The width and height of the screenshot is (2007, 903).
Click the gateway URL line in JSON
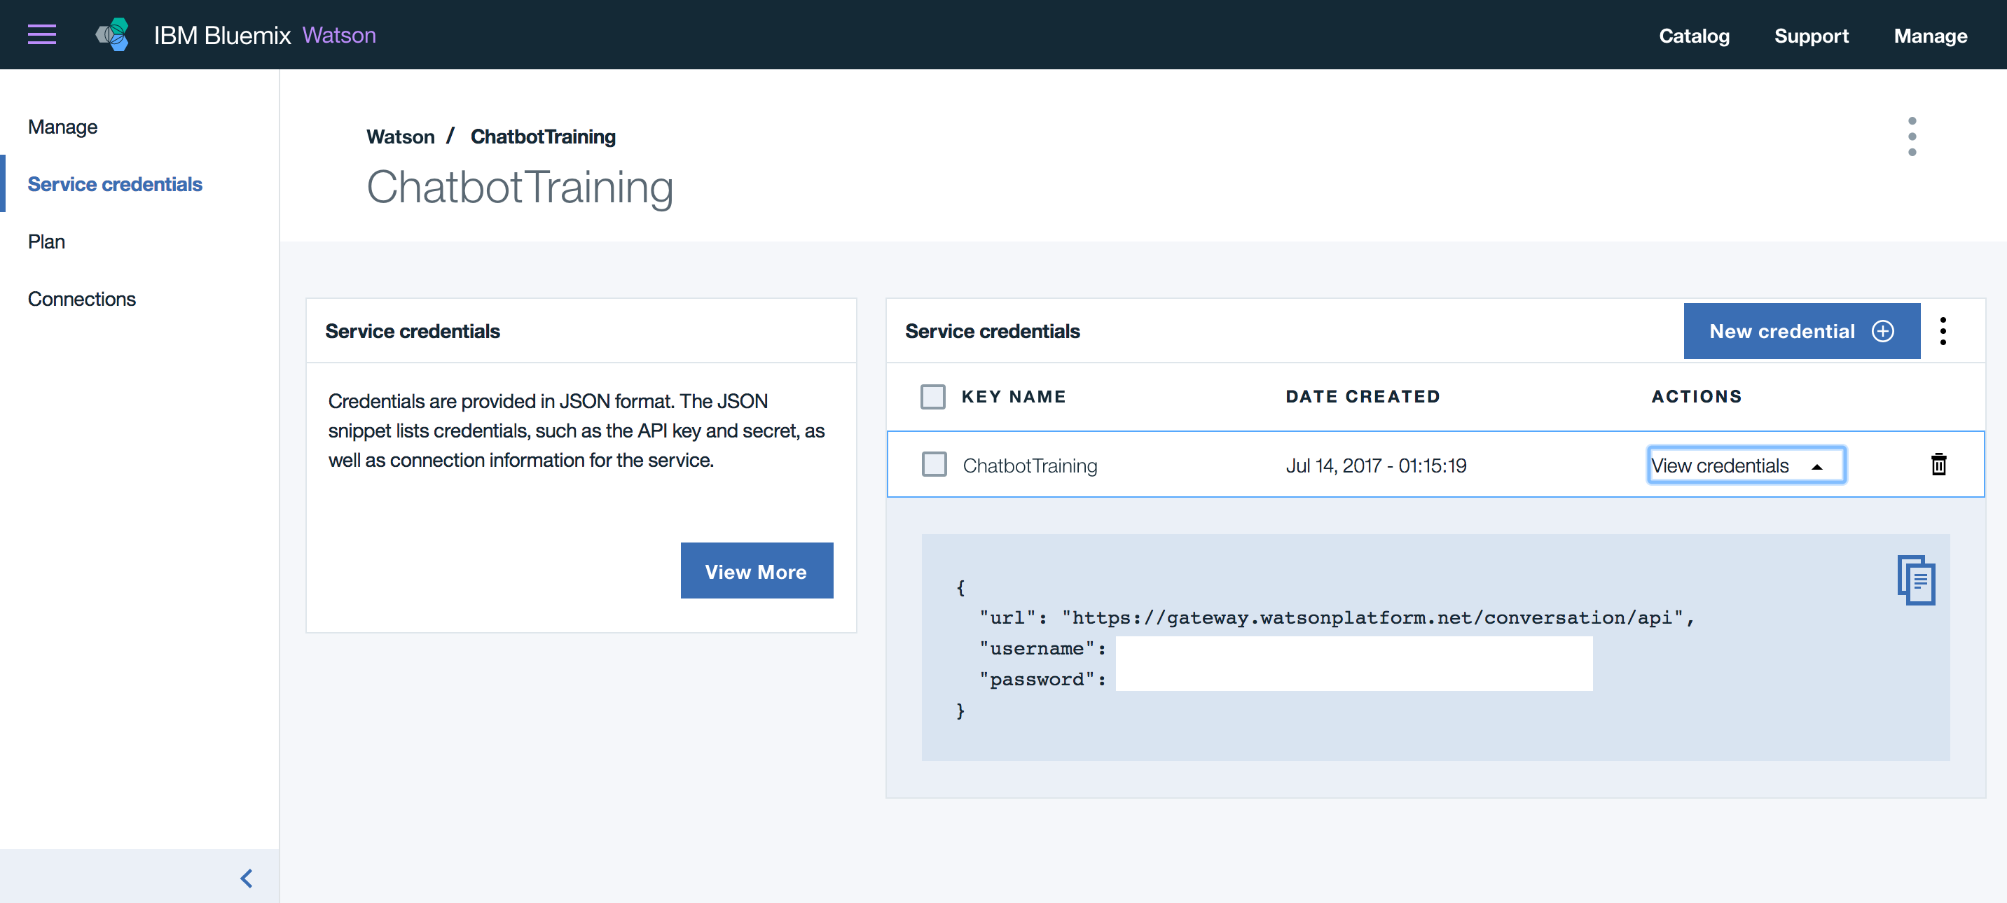(x=1336, y=617)
